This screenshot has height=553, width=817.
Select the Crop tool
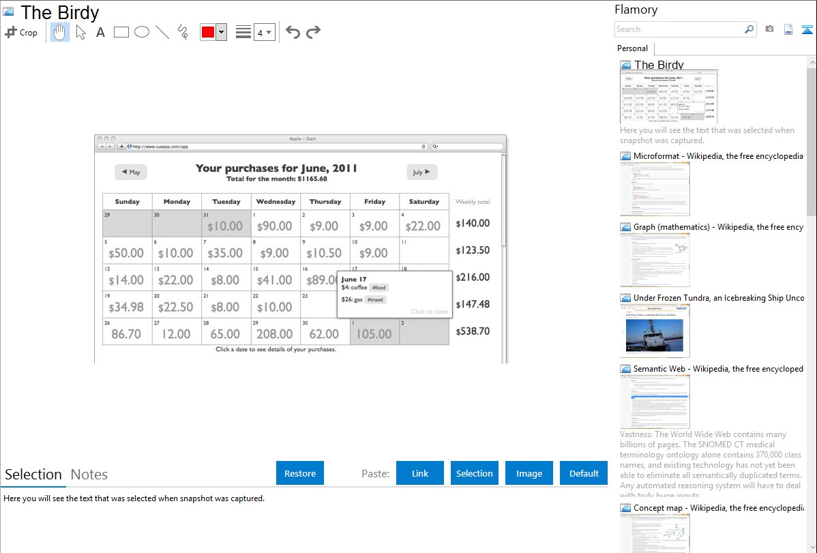click(x=21, y=32)
